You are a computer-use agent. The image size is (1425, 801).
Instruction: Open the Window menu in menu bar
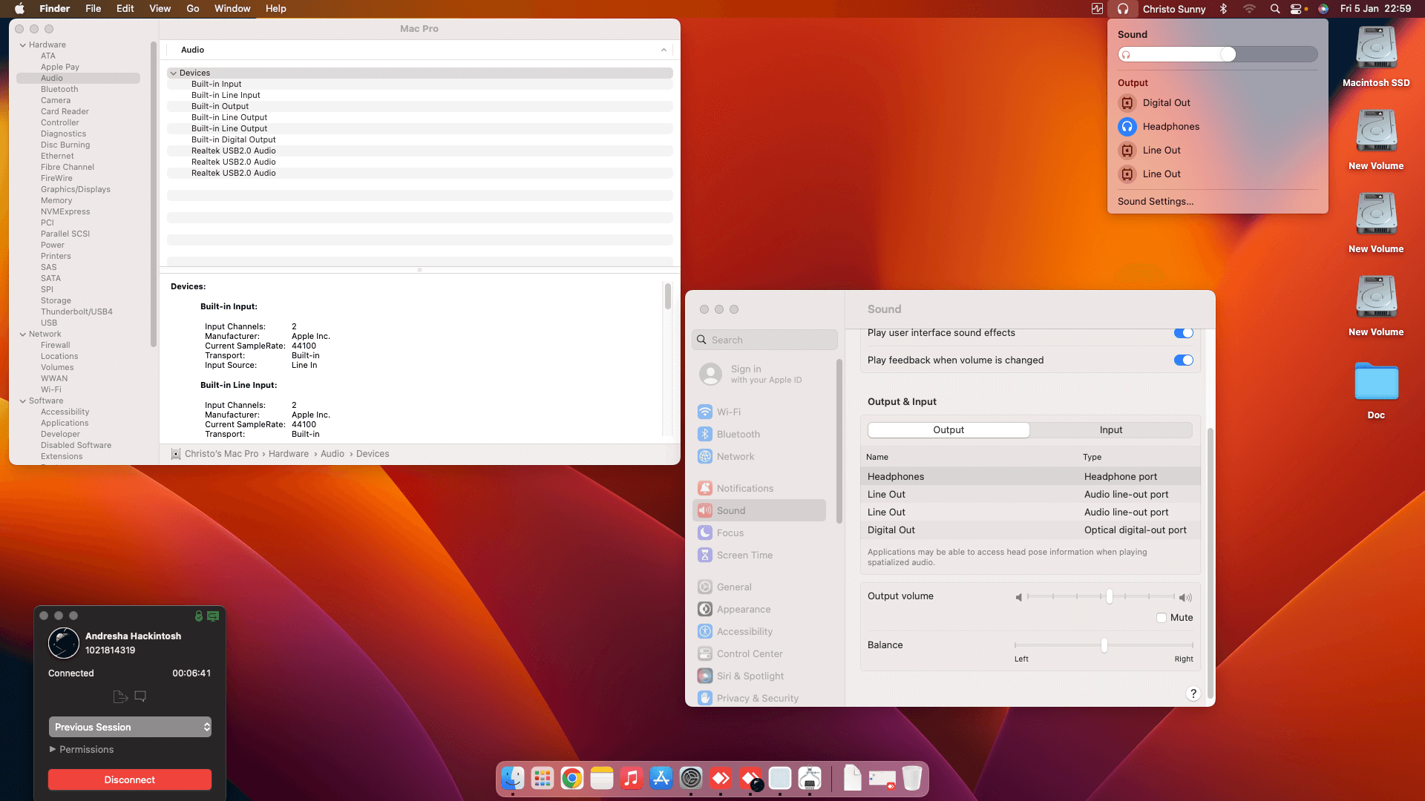pyautogui.click(x=232, y=9)
